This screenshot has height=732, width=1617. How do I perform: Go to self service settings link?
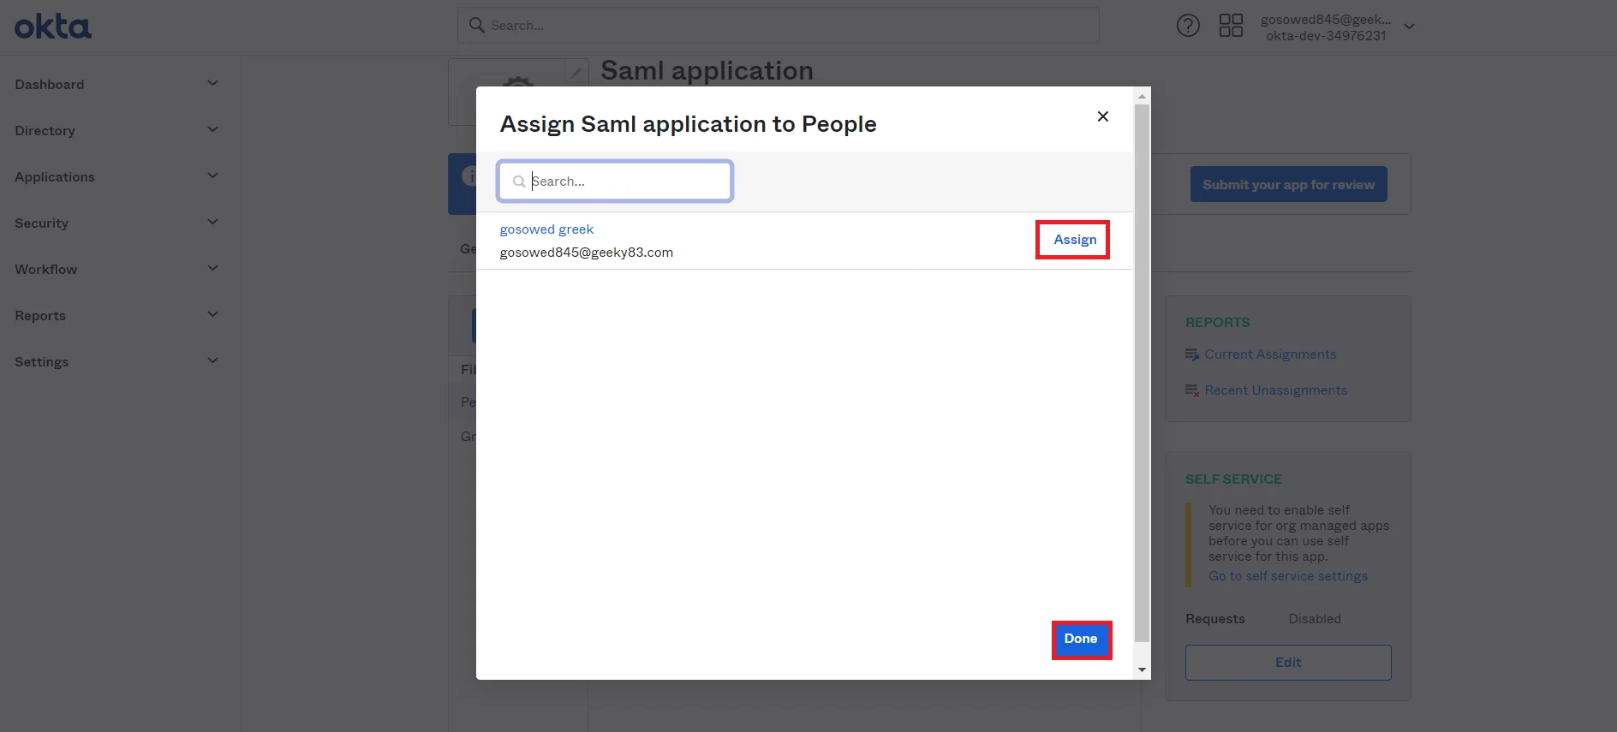pos(1287,576)
